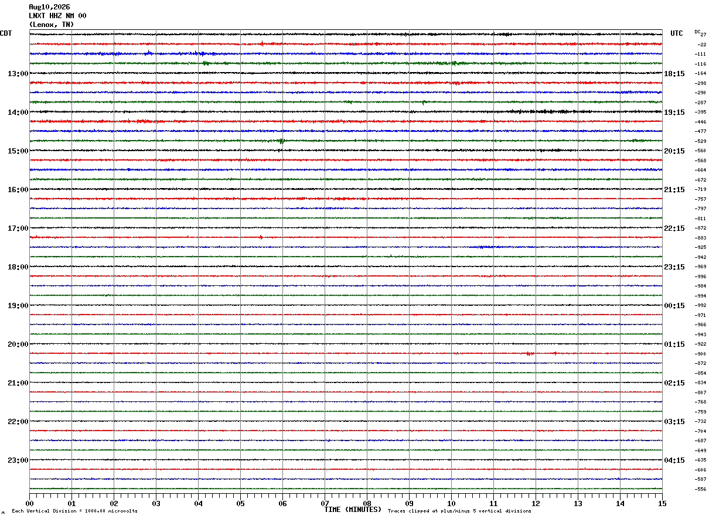This screenshot has width=709, height=519.
Task: Select the 04:15 UTC label
Action: pyautogui.click(x=674, y=460)
